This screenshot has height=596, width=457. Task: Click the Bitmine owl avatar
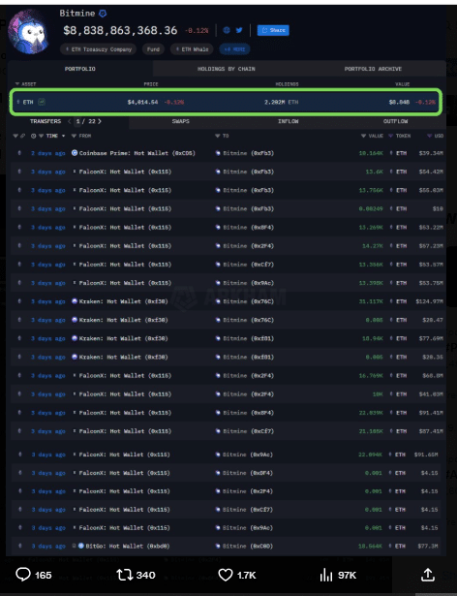pyautogui.click(x=29, y=32)
